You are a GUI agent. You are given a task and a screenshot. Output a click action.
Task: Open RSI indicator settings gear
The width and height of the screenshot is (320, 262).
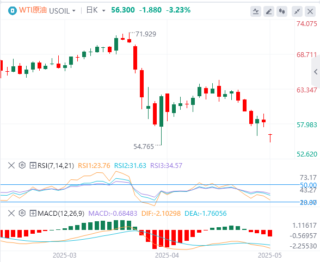point(22,165)
